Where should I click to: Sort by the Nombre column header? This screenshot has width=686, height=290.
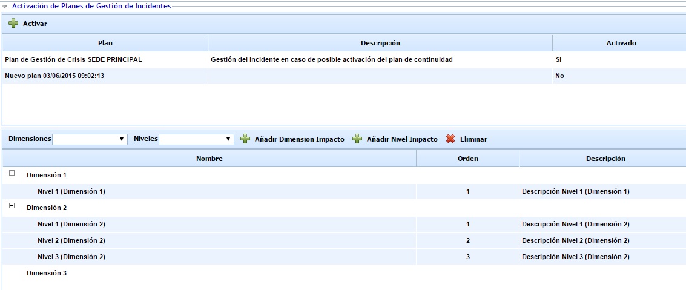[209, 159]
